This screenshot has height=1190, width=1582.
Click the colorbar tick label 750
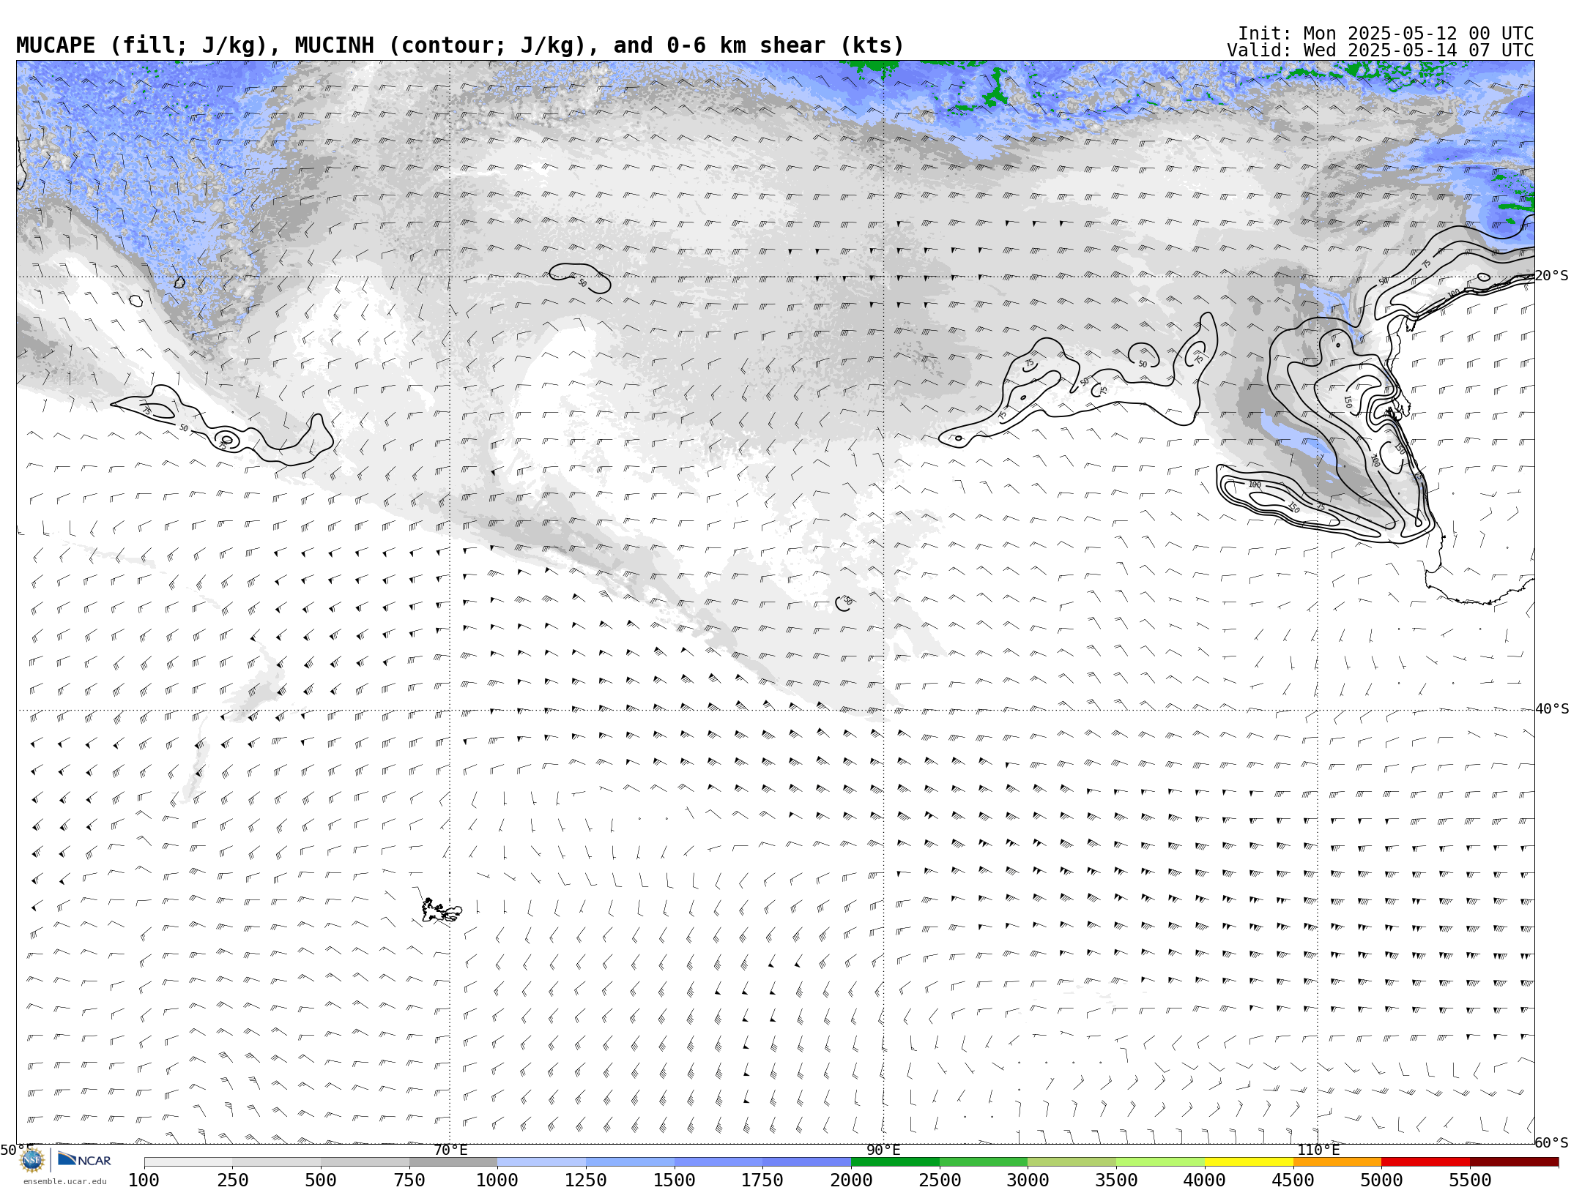pos(409,1180)
